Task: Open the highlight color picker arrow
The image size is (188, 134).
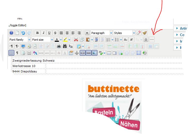Action: click(x=69, y=40)
